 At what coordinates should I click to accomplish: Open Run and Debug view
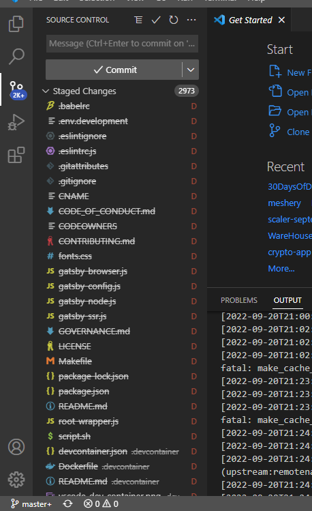pyautogui.click(x=16, y=122)
